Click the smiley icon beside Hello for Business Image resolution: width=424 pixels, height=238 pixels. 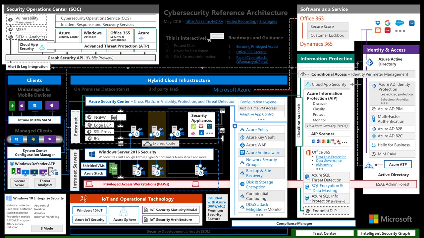coord(374,145)
